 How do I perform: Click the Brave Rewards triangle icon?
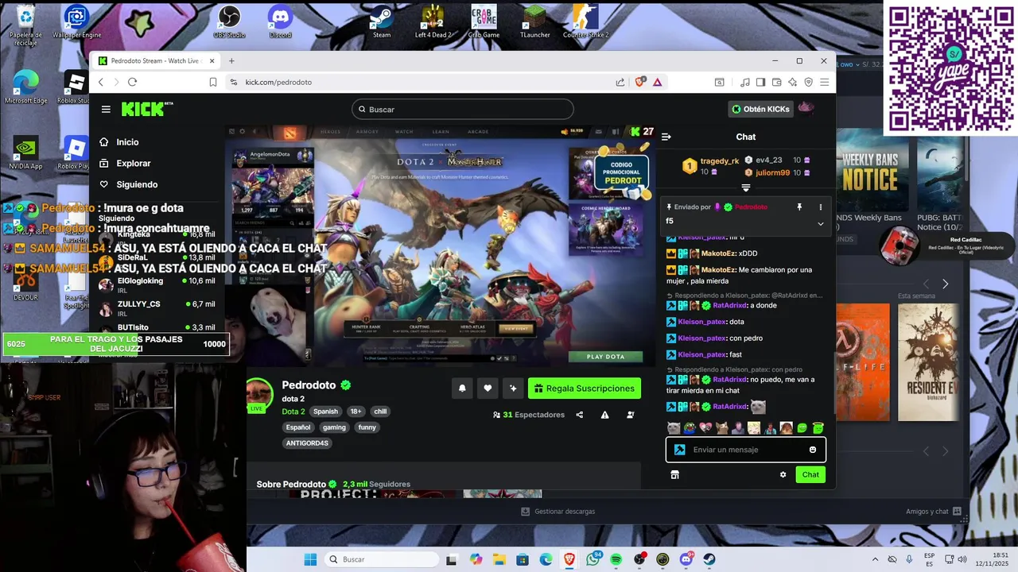click(657, 82)
